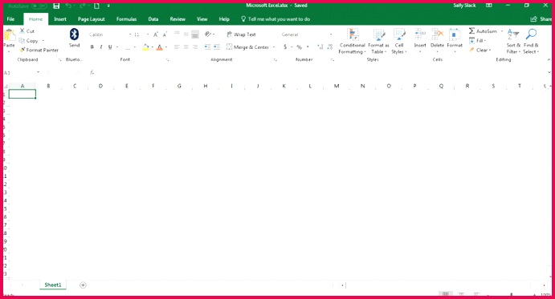Toggle Merge & Center
The height and width of the screenshot is (299, 555).
click(247, 47)
